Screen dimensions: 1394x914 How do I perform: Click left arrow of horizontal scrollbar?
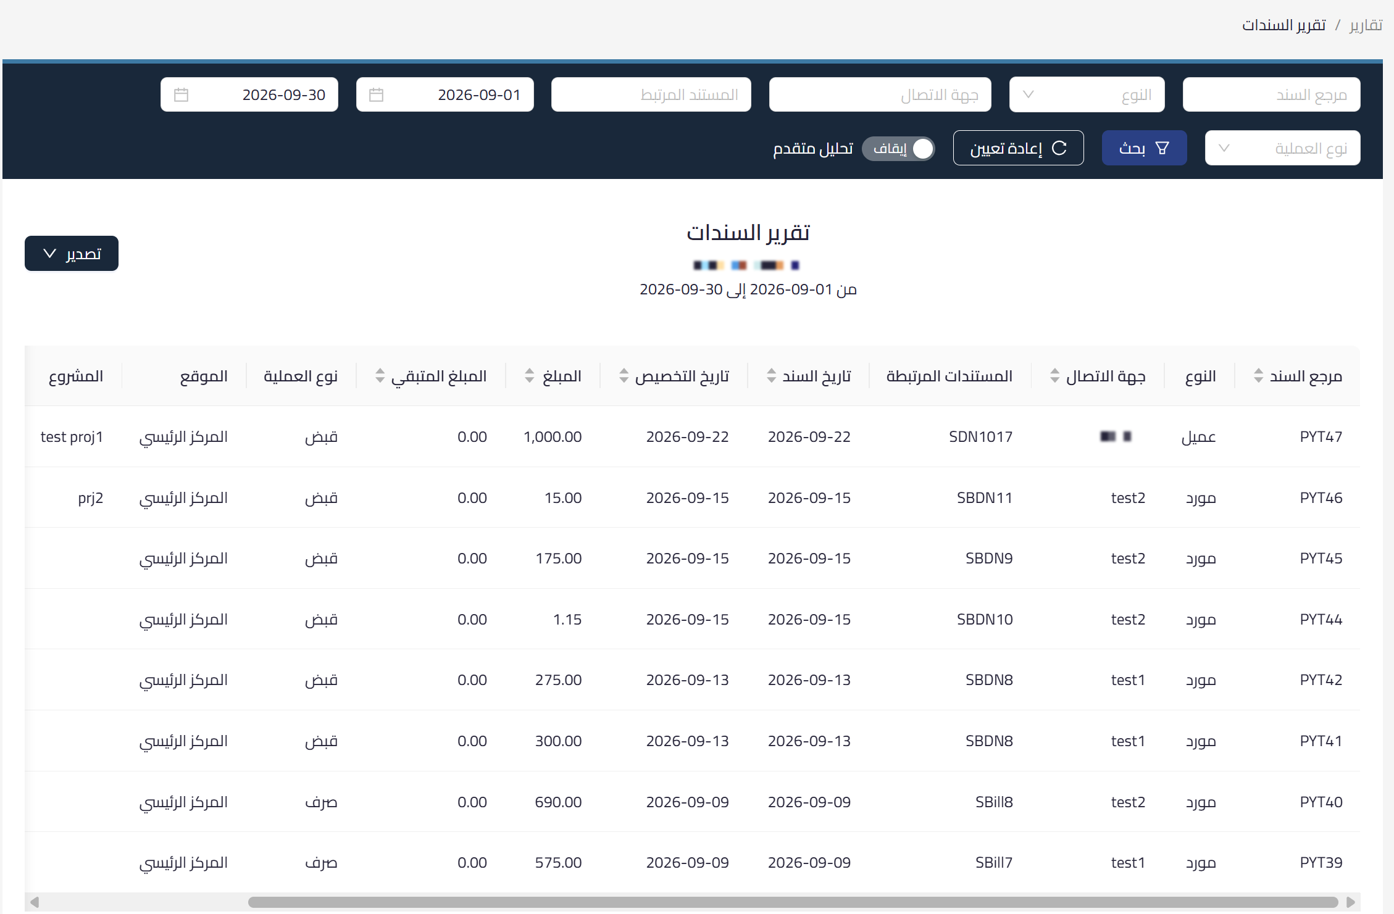click(35, 902)
